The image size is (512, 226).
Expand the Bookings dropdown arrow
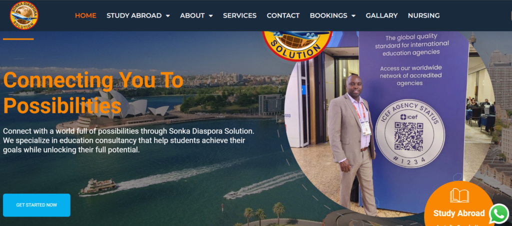coord(353,15)
